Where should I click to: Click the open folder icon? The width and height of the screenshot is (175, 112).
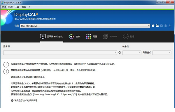click(x=157, y=26)
